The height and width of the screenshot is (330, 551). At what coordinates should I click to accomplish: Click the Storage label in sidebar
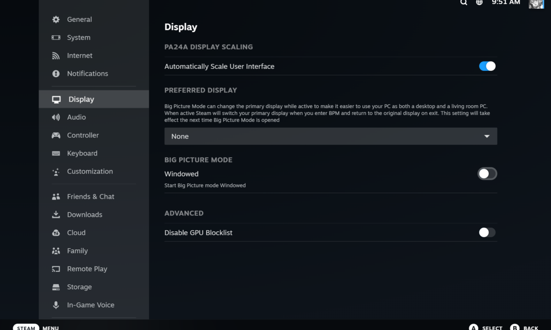point(79,287)
